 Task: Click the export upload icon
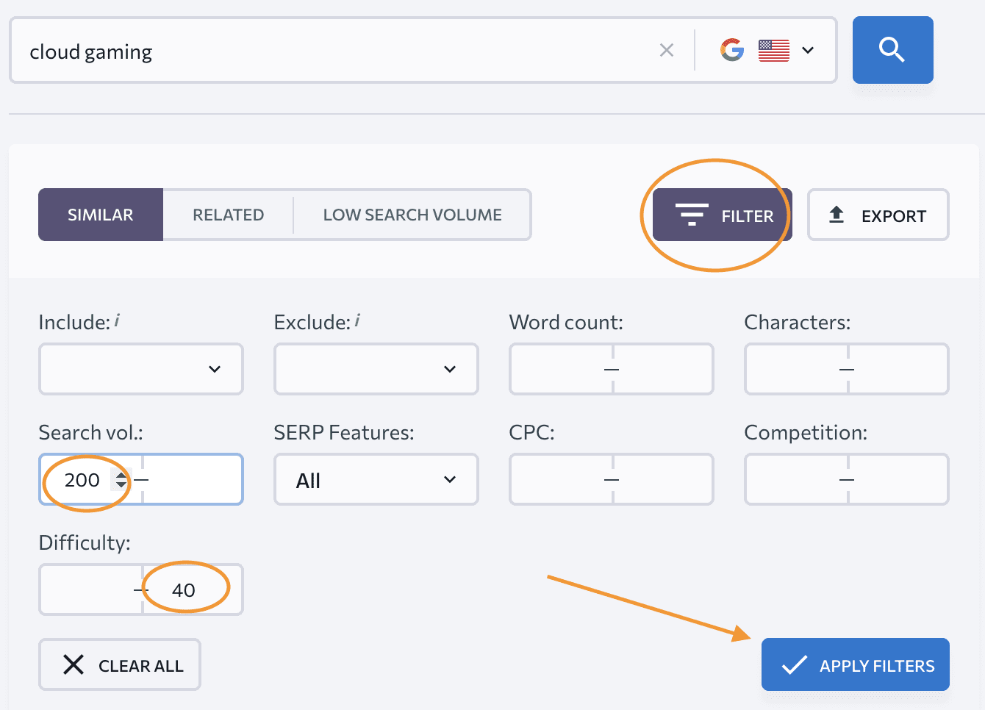837,215
